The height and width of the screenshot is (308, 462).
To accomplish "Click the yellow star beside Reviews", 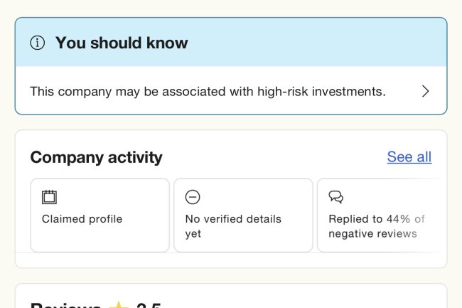I will [x=118, y=305].
